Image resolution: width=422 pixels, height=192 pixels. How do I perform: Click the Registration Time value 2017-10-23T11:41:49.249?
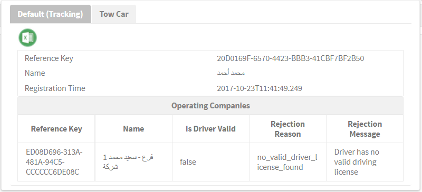click(x=260, y=88)
